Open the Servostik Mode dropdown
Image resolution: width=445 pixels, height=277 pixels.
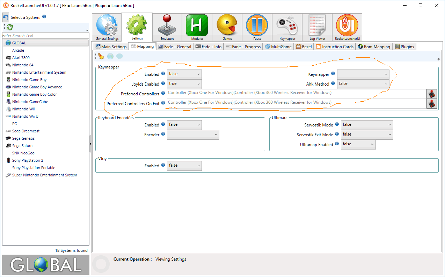(367, 125)
